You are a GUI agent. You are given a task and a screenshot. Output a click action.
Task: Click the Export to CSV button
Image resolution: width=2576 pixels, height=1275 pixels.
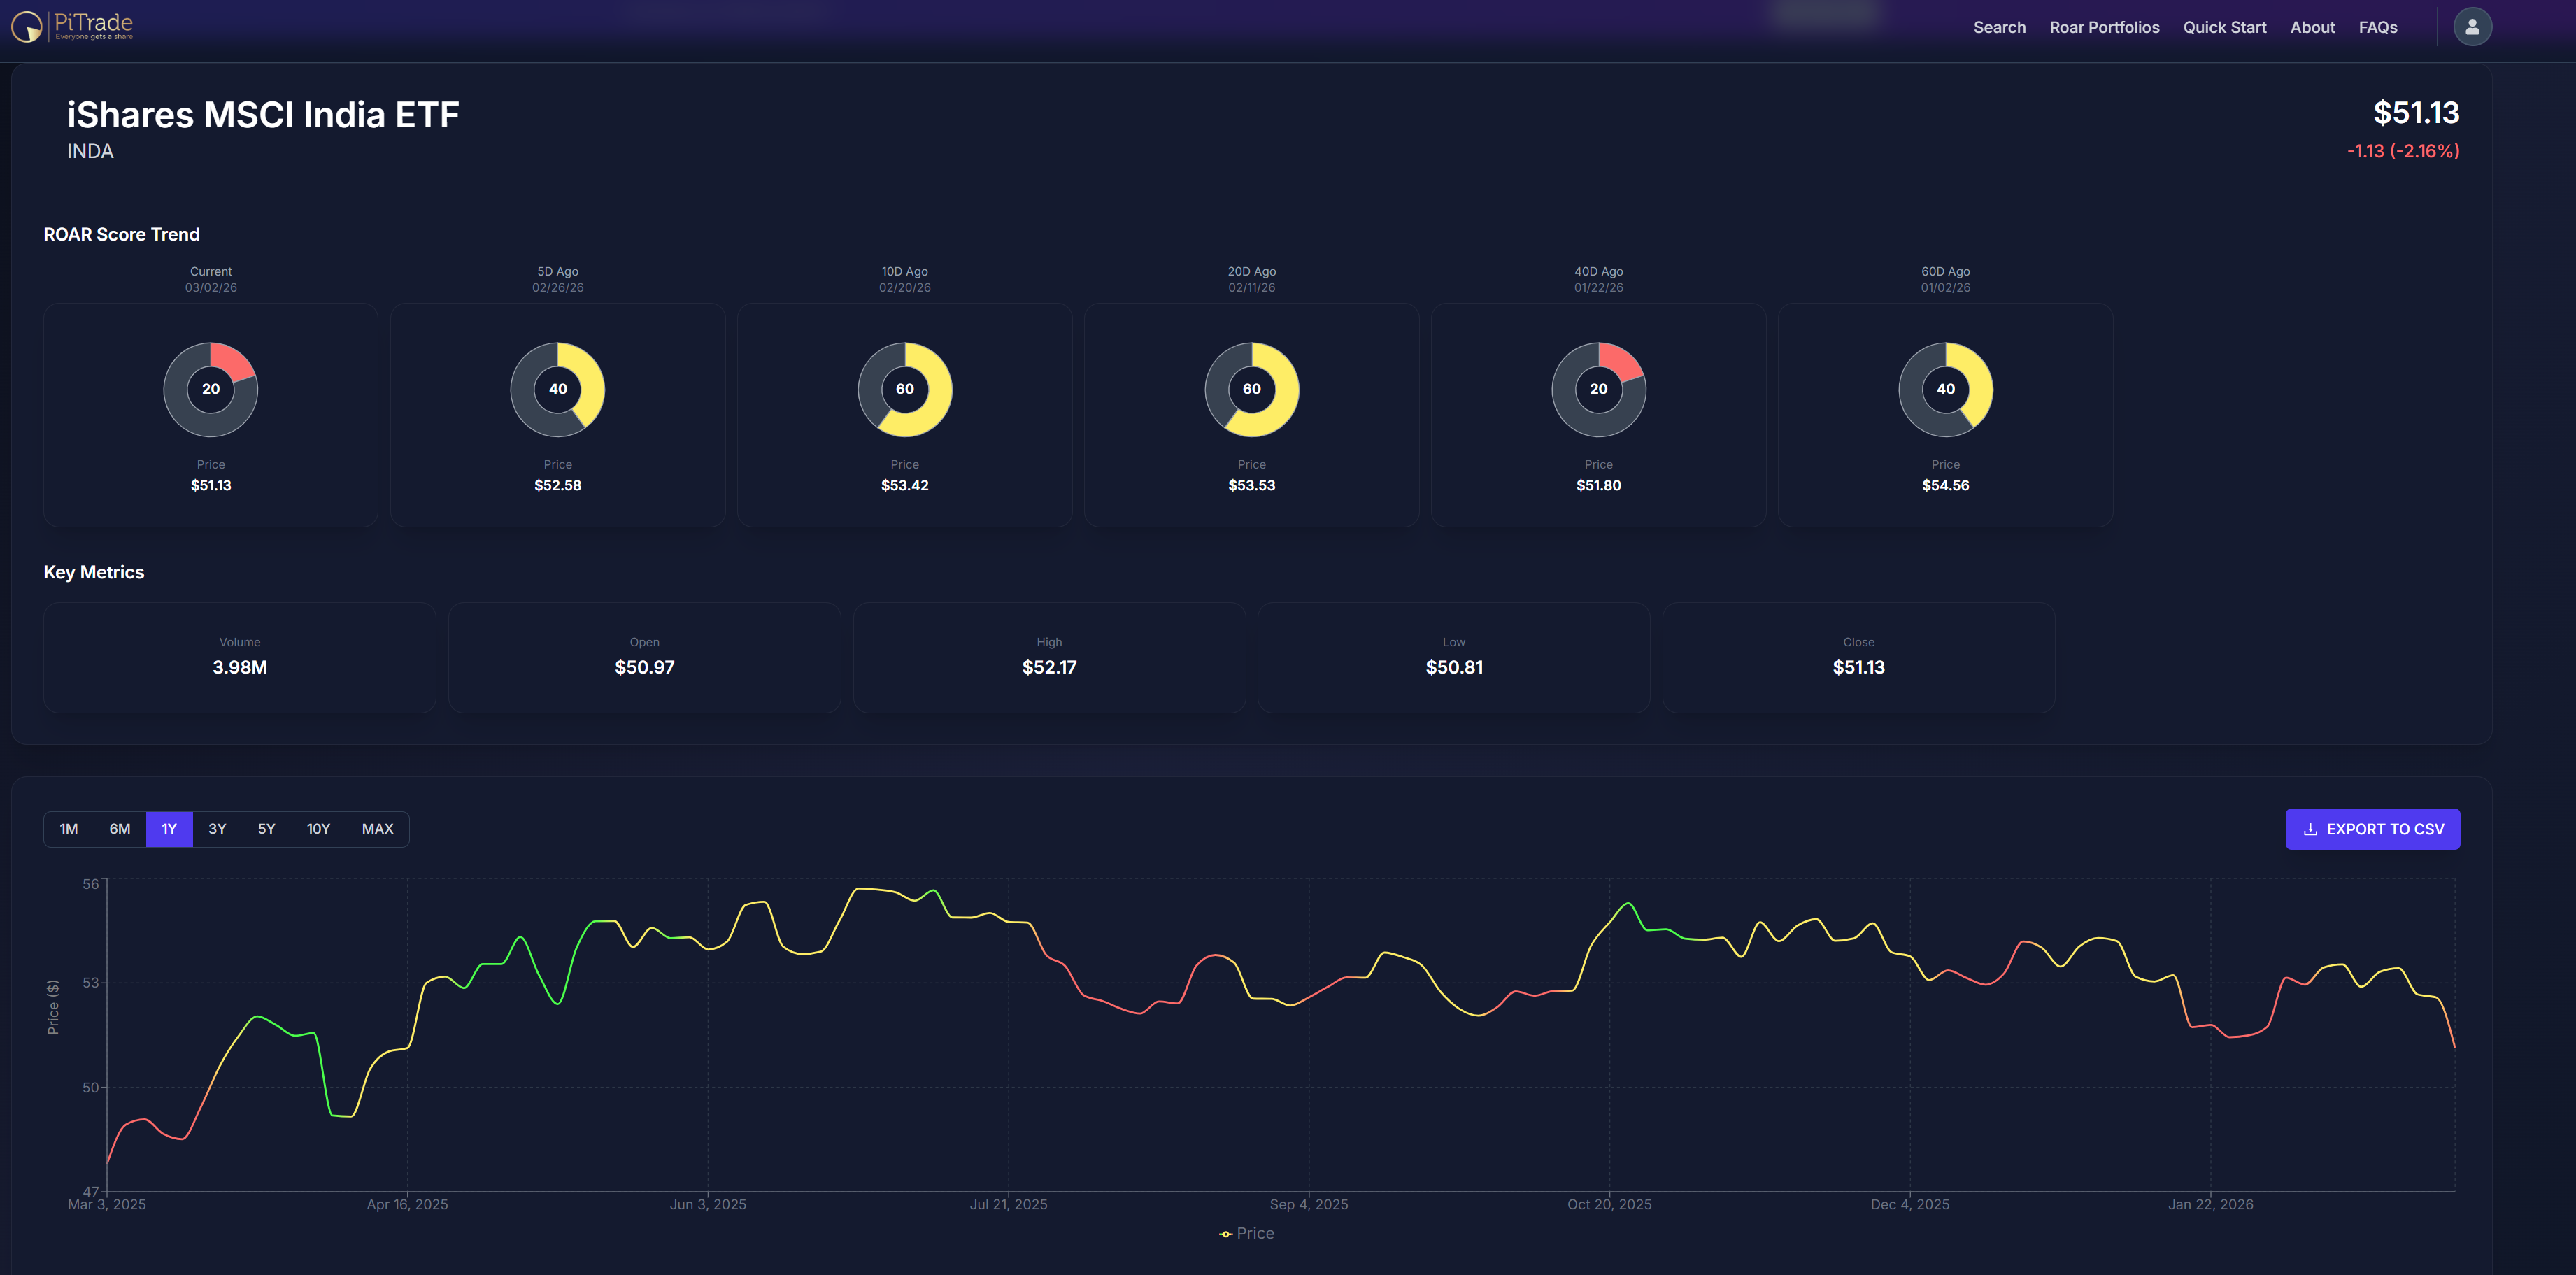(x=2372, y=829)
